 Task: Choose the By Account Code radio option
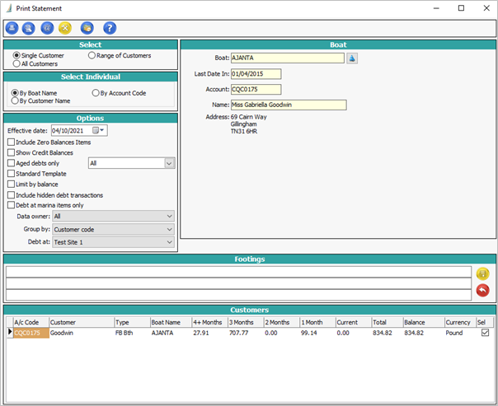click(96, 93)
